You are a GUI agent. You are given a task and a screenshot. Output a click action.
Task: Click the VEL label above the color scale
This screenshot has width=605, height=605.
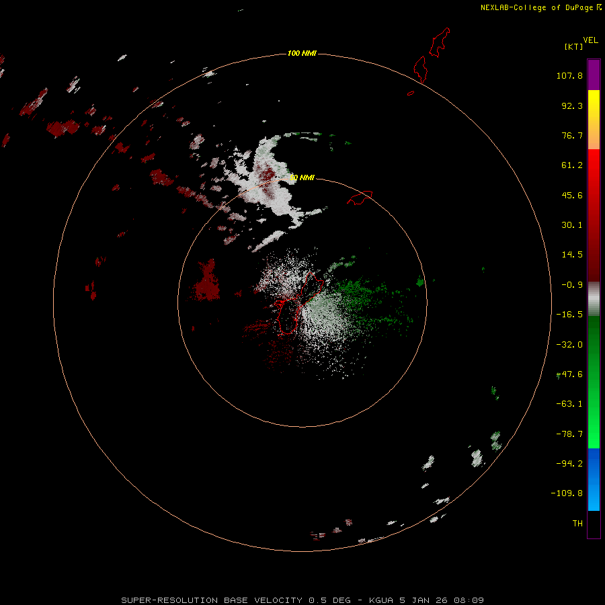[590, 40]
